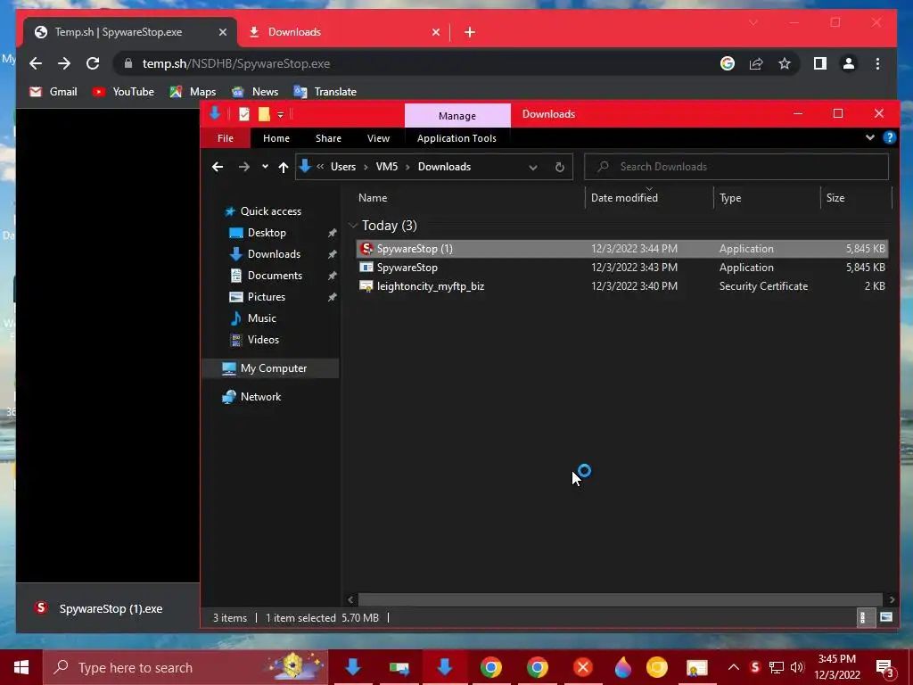Go back in File Explorer
The width and height of the screenshot is (913, 685).
(218, 167)
